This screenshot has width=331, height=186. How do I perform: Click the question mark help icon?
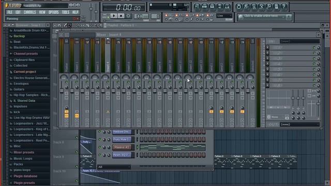pos(284,7)
